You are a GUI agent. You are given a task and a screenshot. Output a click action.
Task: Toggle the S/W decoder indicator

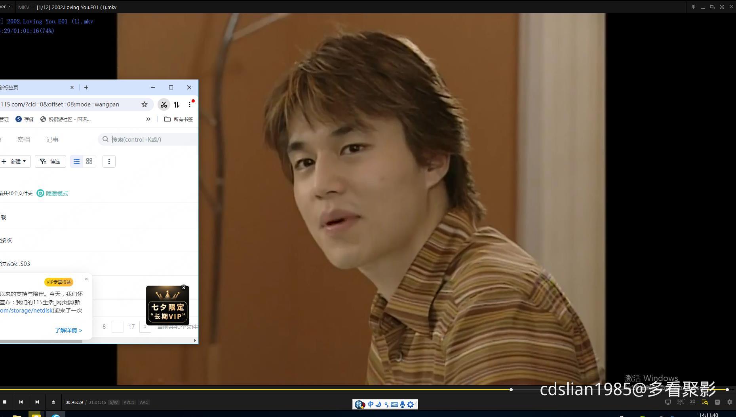114,402
